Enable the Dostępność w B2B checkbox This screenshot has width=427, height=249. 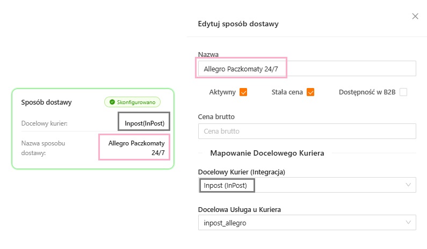point(403,92)
